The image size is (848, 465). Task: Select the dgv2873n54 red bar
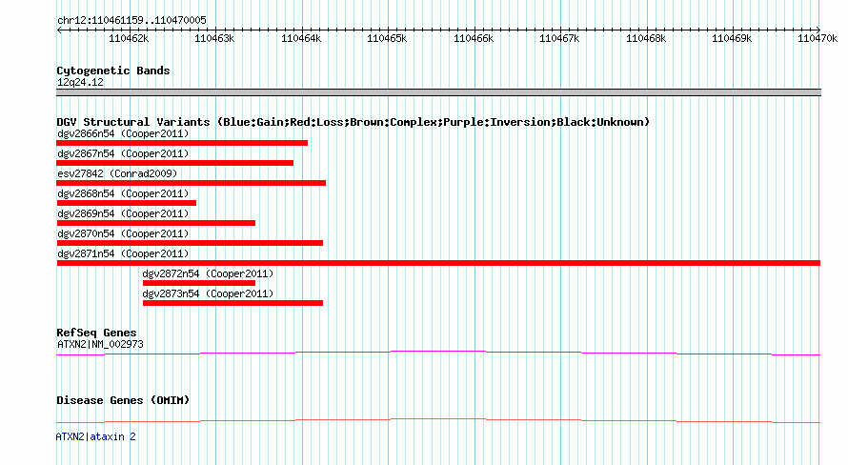232,303
